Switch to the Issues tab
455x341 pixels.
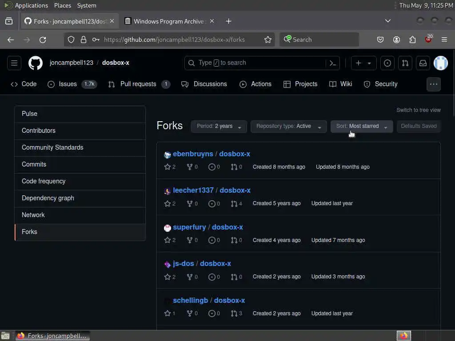click(72, 84)
